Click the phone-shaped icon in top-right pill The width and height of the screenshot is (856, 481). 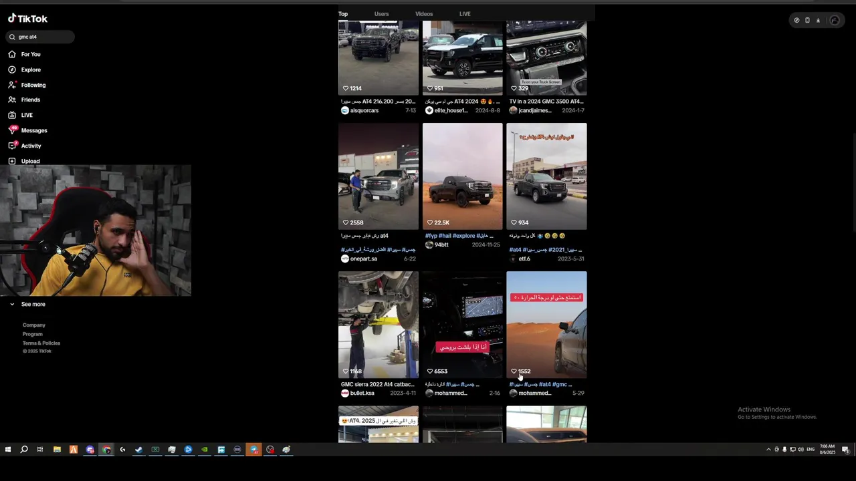[807, 21]
